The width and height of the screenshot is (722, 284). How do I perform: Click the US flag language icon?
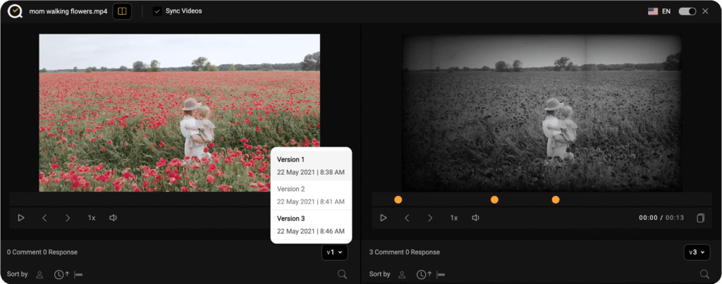(653, 11)
